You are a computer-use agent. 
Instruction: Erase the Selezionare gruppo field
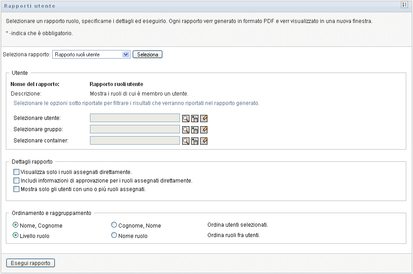(204, 129)
